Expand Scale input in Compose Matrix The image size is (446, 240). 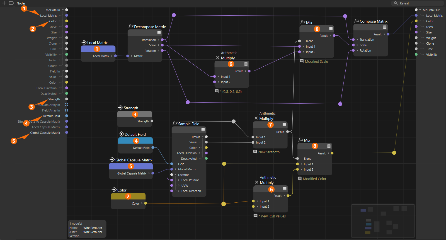(x=357, y=45)
